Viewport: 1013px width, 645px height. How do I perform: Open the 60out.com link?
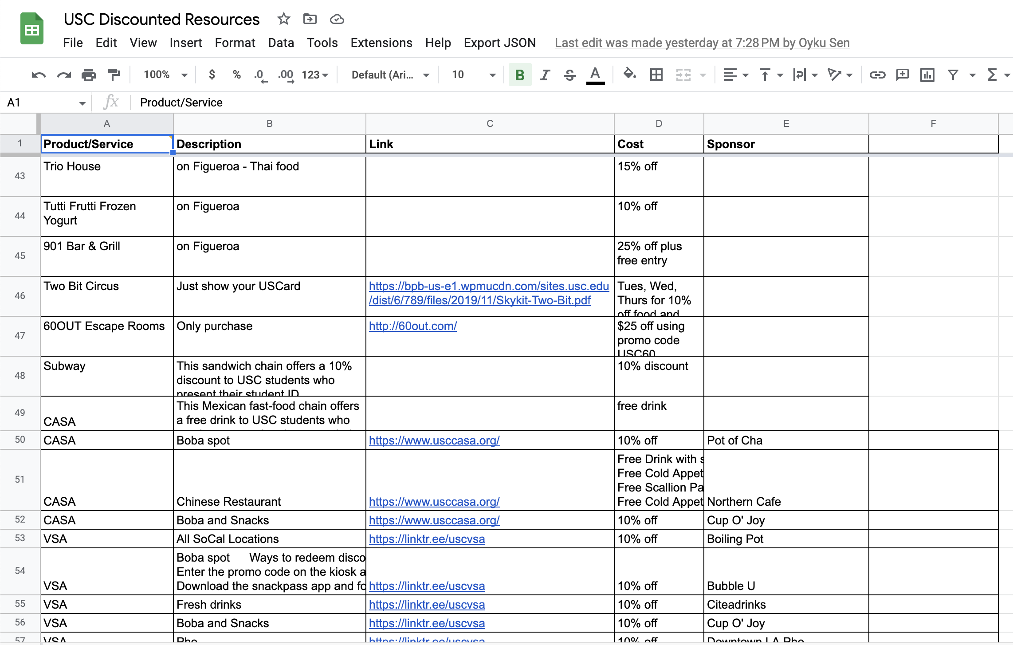click(x=412, y=326)
